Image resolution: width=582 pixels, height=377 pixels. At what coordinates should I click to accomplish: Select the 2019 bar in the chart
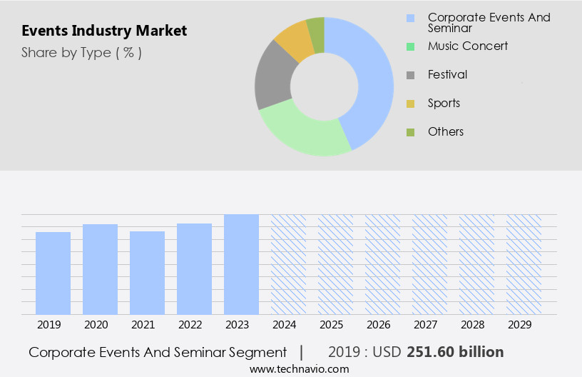click(53, 273)
